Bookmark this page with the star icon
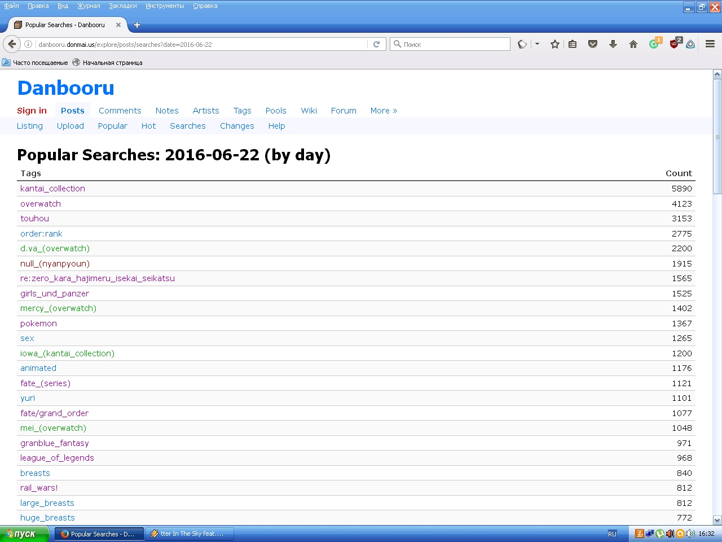The height and width of the screenshot is (542, 722). pyautogui.click(x=555, y=44)
